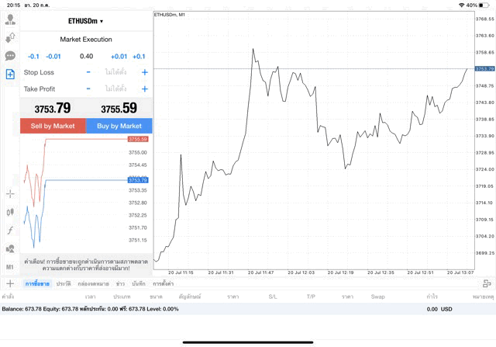Open the quotes up/down arrows icon
The image size is (496, 347).
(x=10, y=38)
